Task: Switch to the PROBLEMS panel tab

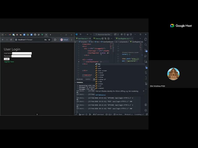Action: [80, 79]
